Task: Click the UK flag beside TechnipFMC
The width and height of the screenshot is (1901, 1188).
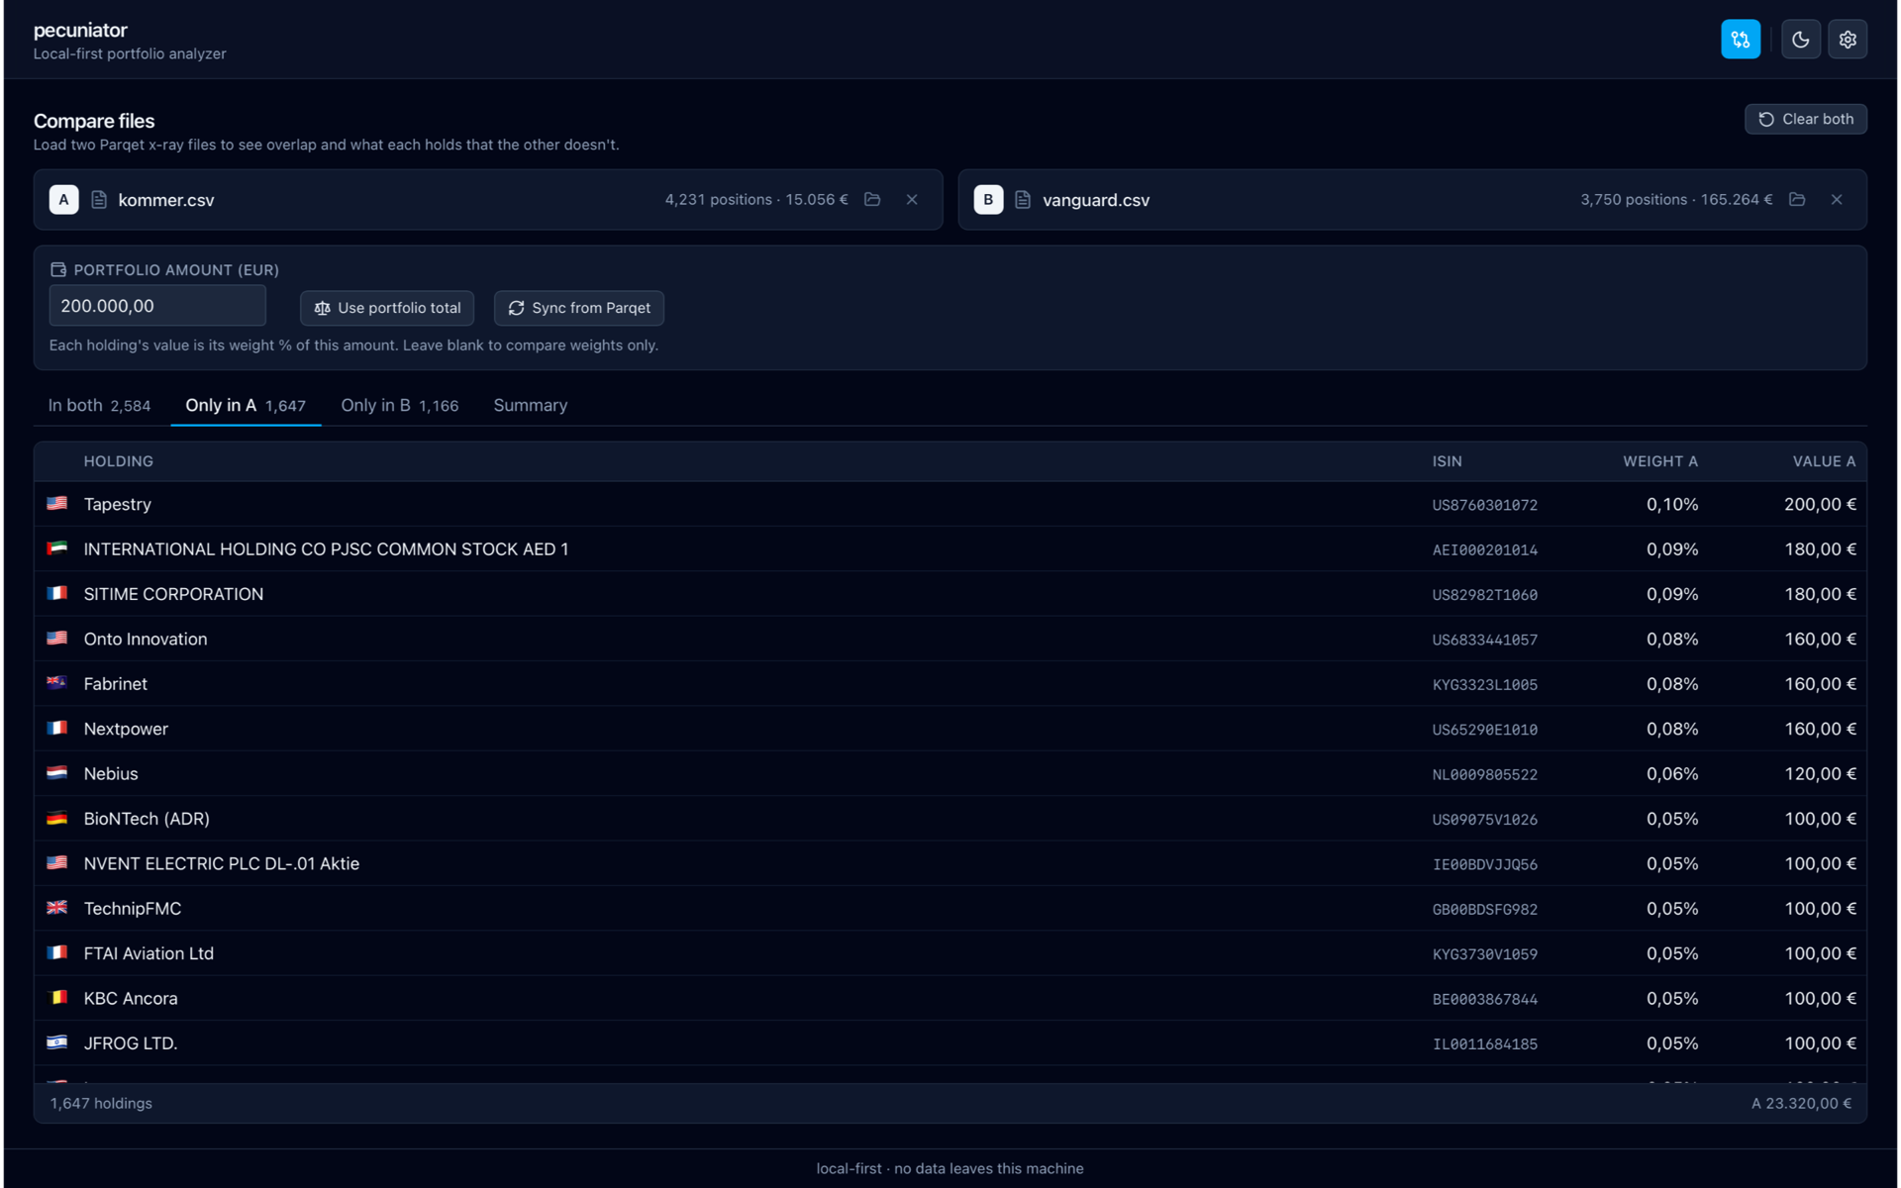Action: click(57, 908)
